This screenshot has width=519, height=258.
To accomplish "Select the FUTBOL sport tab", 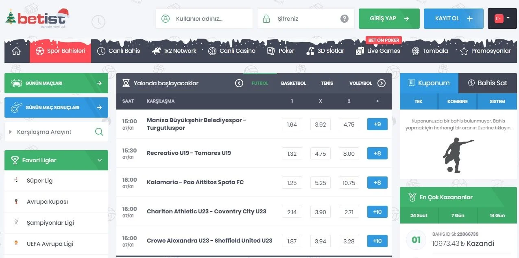I will [x=260, y=83].
